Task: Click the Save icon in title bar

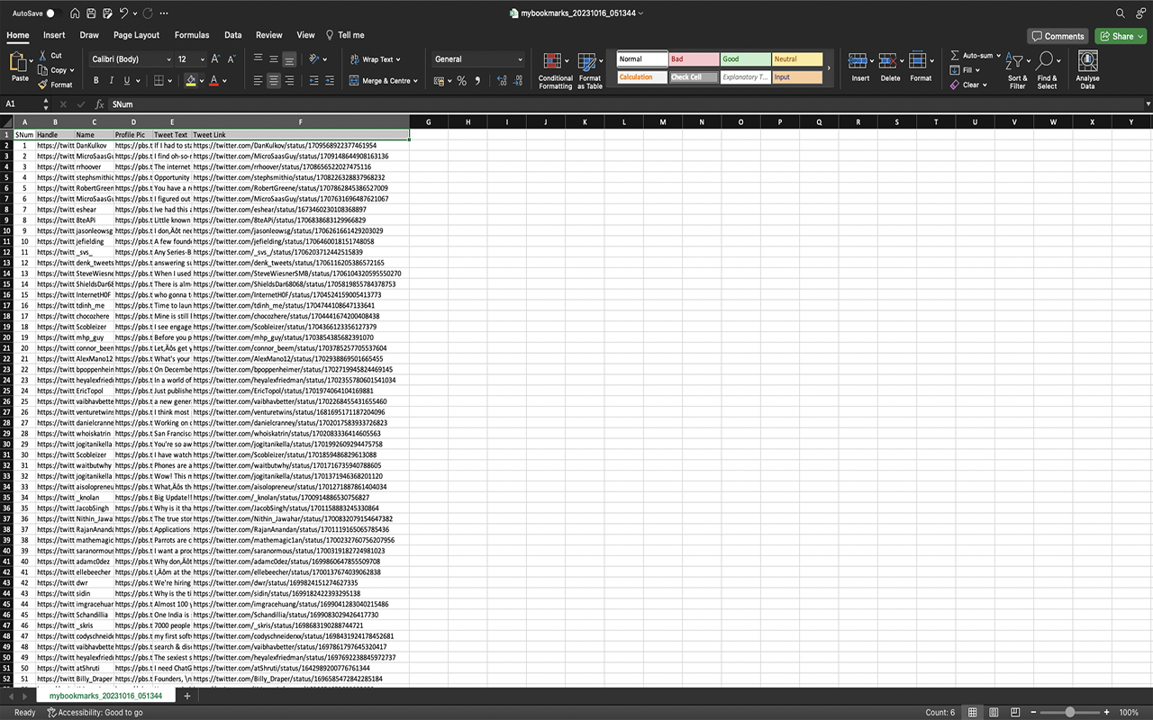Action: click(x=92, y=13)
